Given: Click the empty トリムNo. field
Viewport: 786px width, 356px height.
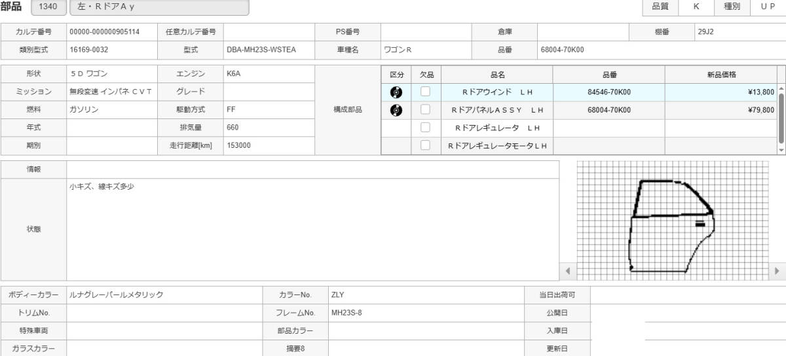Looking at the screenshot, I should coord(164,313).
